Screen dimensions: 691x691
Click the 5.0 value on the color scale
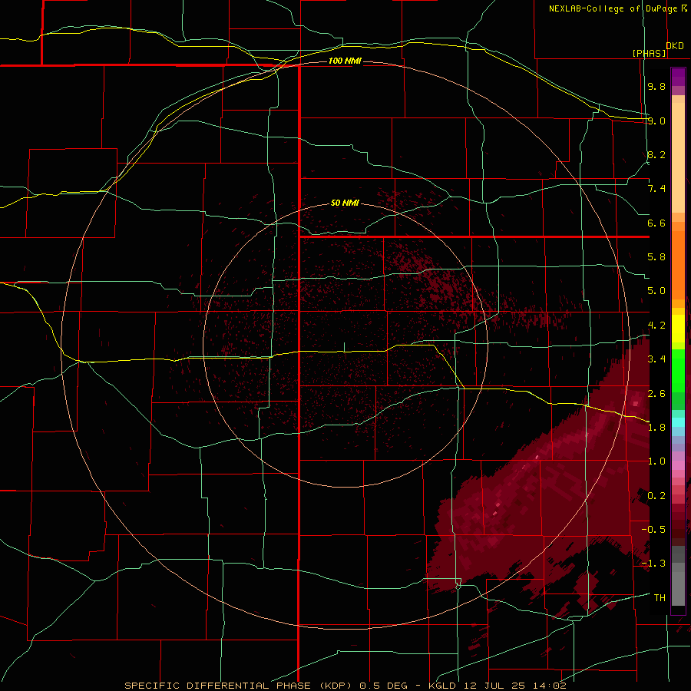click(656, 291)
